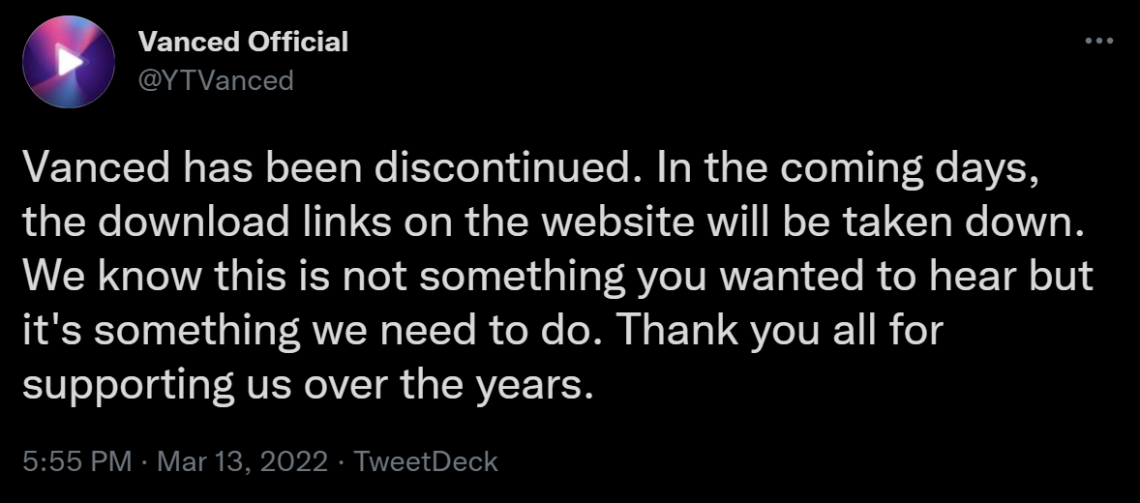Open the TweetDeck source label

425,461
